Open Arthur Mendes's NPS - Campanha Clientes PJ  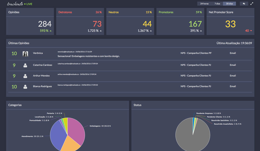pyautogui.click(x=196, y=76)
